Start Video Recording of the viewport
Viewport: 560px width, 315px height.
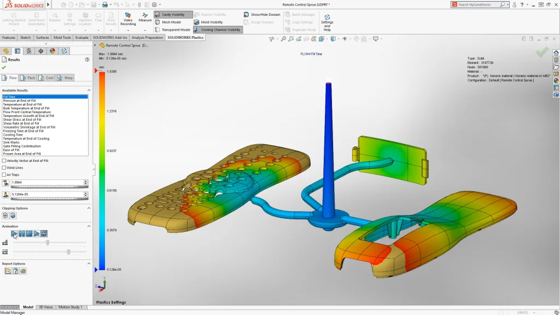point(129,19)
